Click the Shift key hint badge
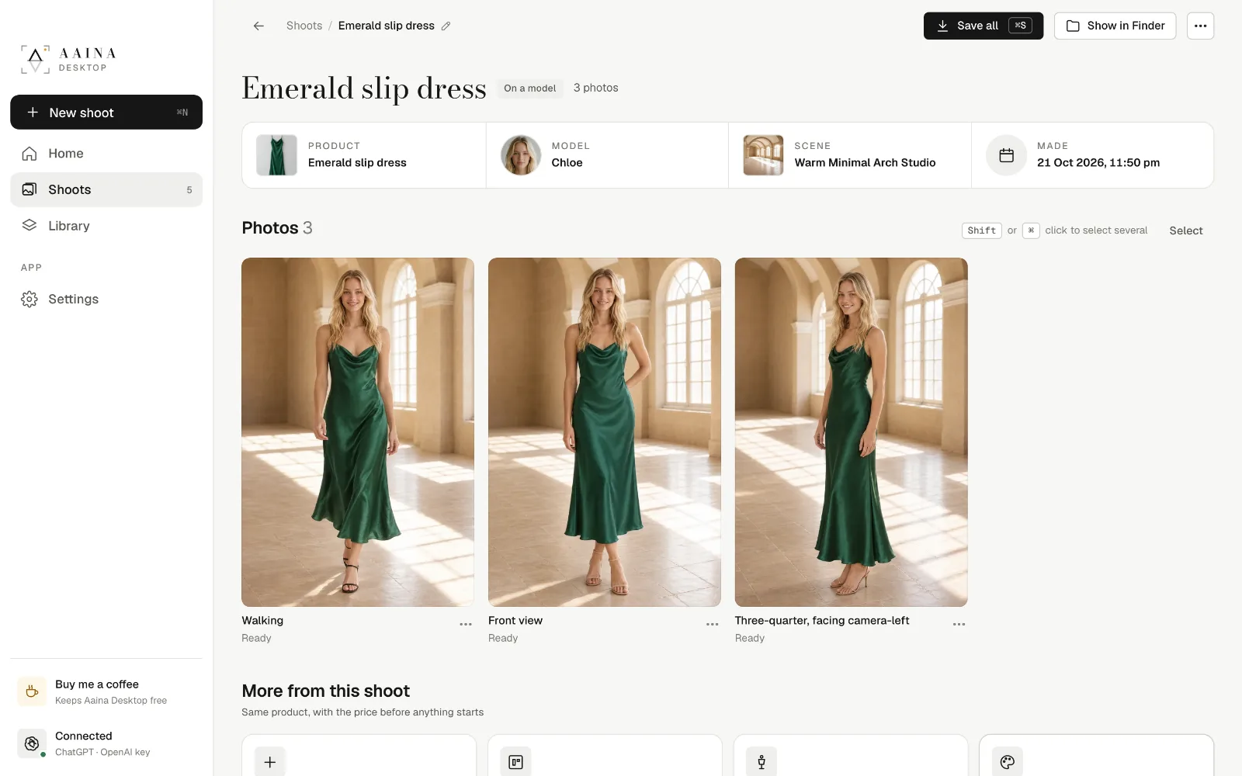 982,230
